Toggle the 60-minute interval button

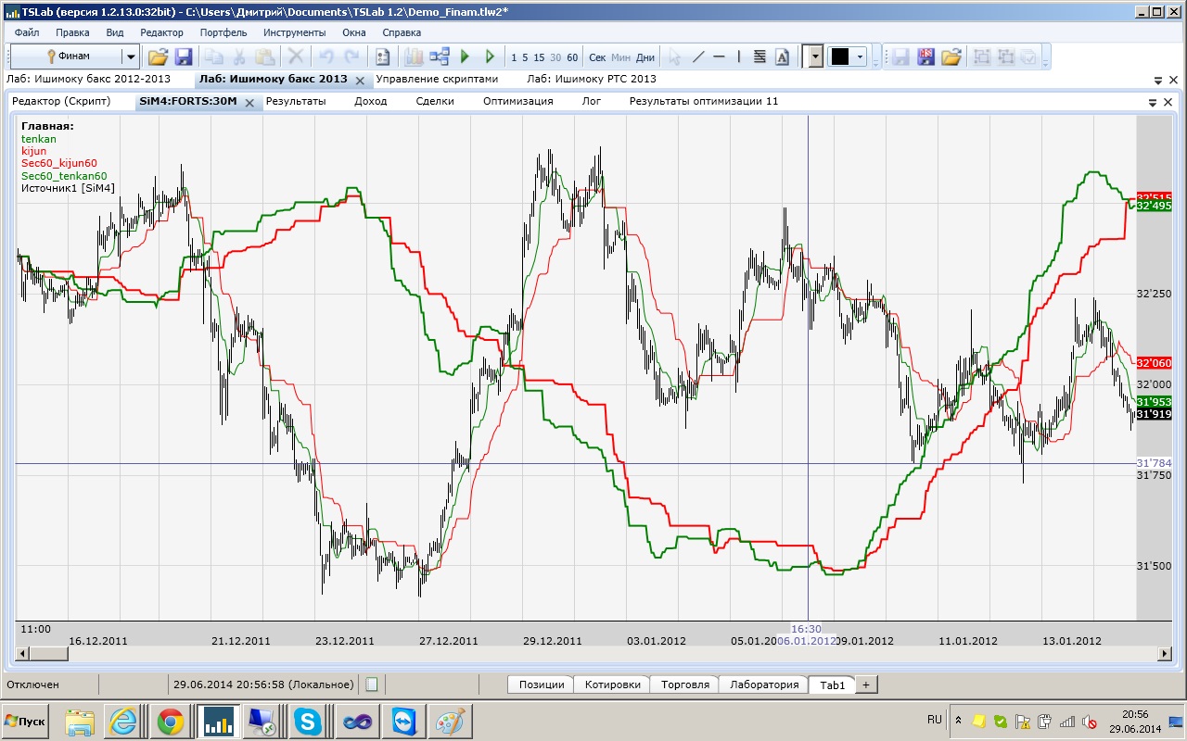click(572, 57)
